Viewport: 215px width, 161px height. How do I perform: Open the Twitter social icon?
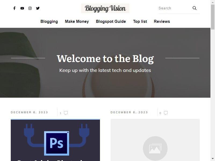click(x=38, y=8)
